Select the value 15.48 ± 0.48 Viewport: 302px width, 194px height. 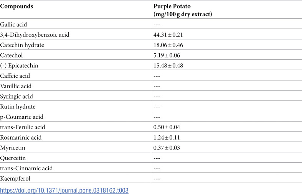point(168,66)
